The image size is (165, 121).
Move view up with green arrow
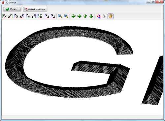[85, 16]
